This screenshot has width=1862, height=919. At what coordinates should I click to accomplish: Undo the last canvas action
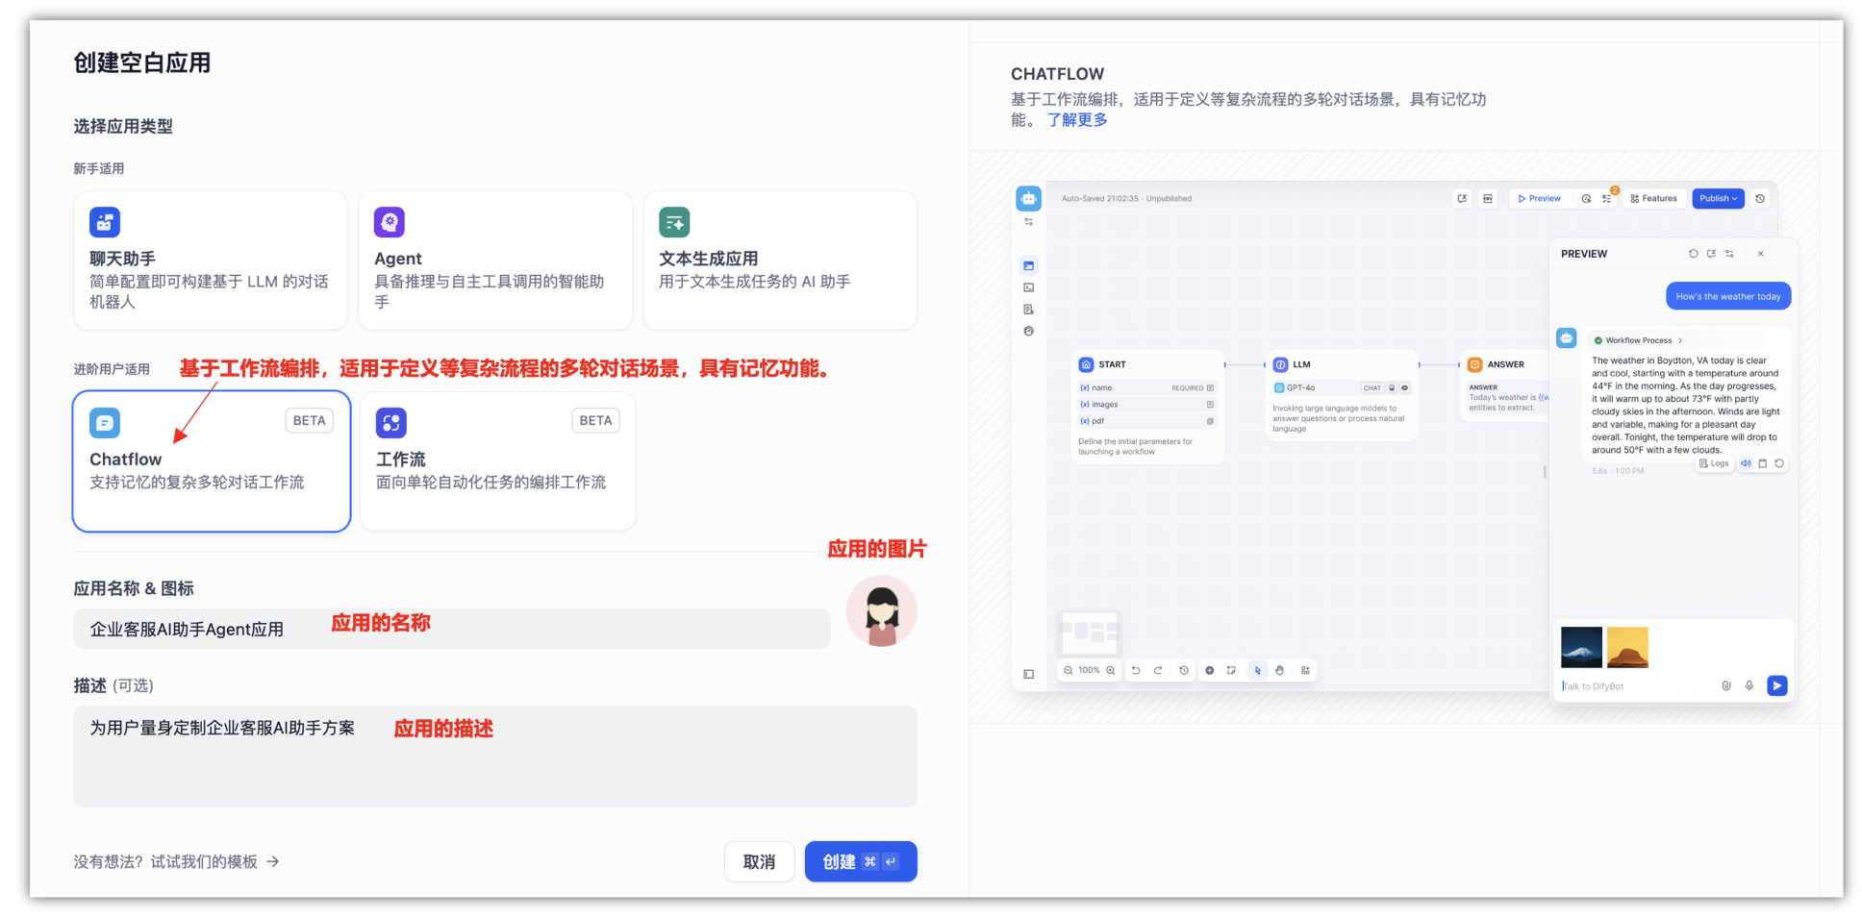point(1136,670)
